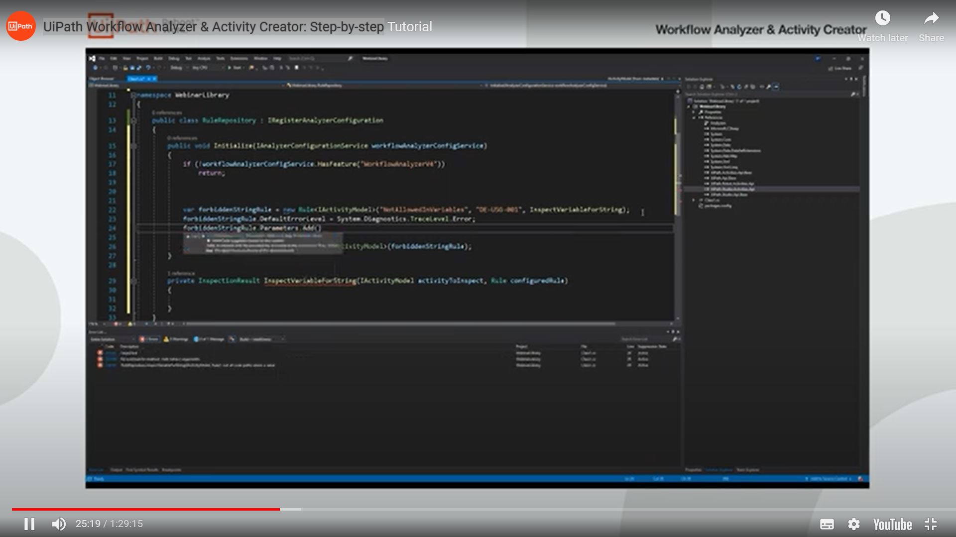This screenshot has height=537, width=956.
Task: Click the Error List build filter icon
Action: (232, 339)
